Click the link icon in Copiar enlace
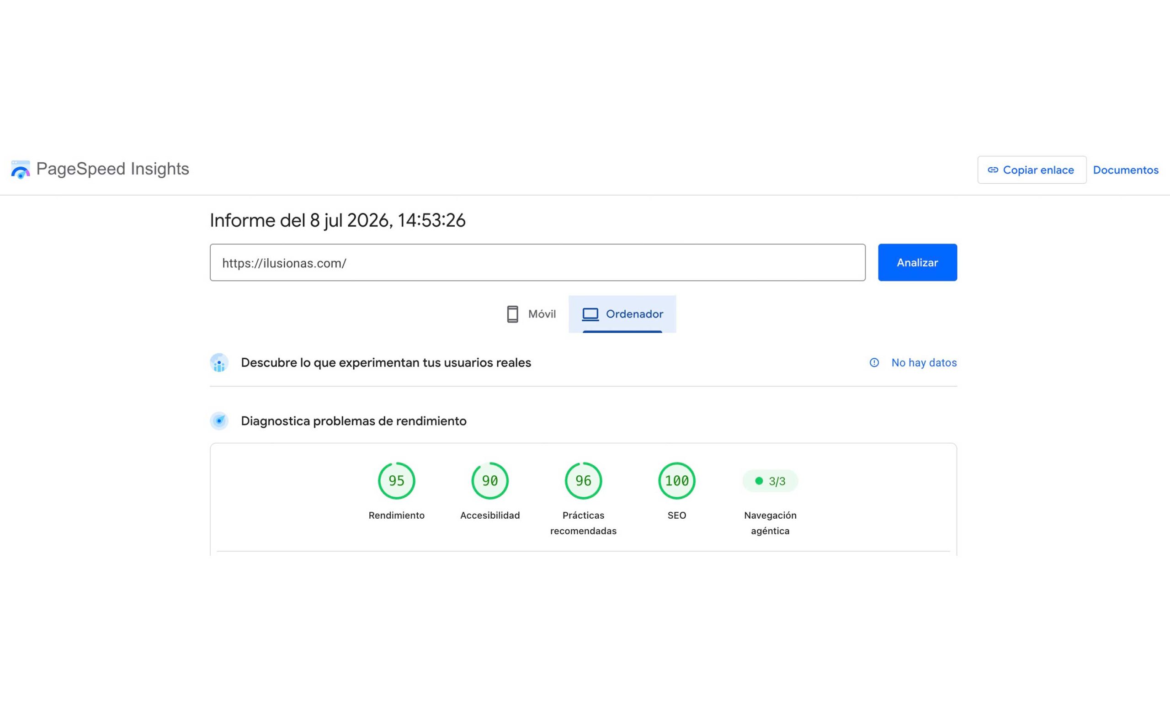1170x702 pixels. (993, 170)
